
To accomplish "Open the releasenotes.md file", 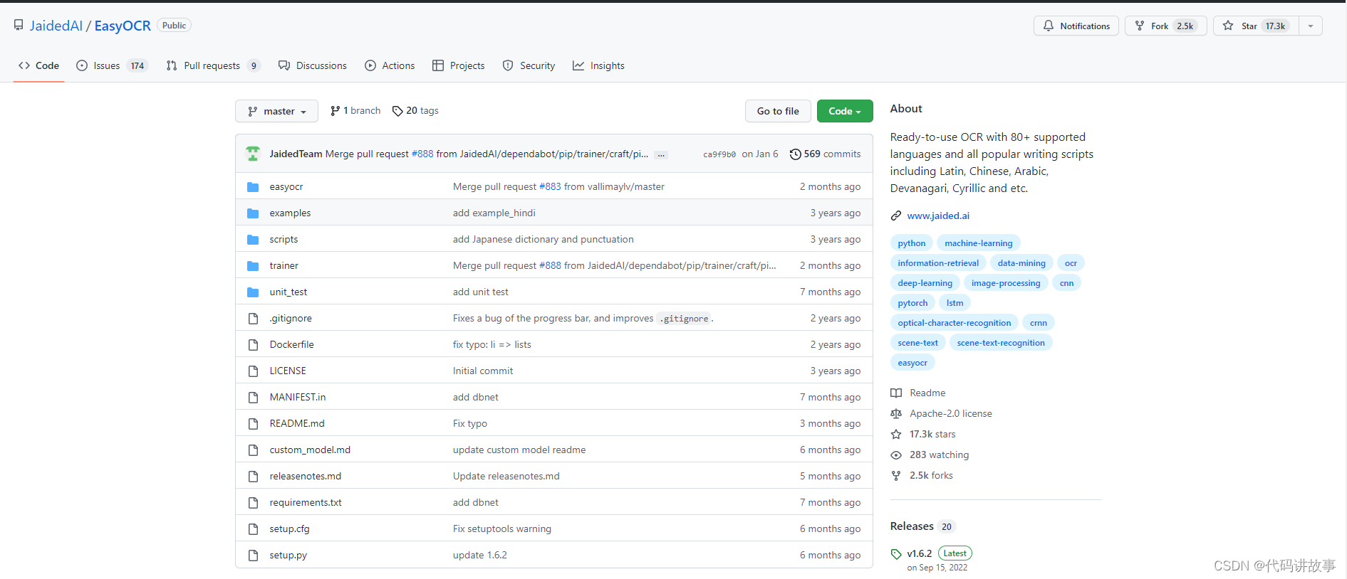I will click(305, 477).
